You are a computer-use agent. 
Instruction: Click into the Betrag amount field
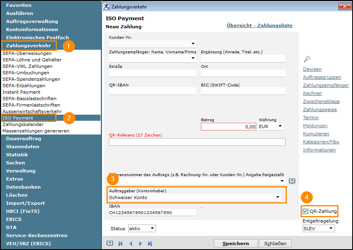point(228,127)
